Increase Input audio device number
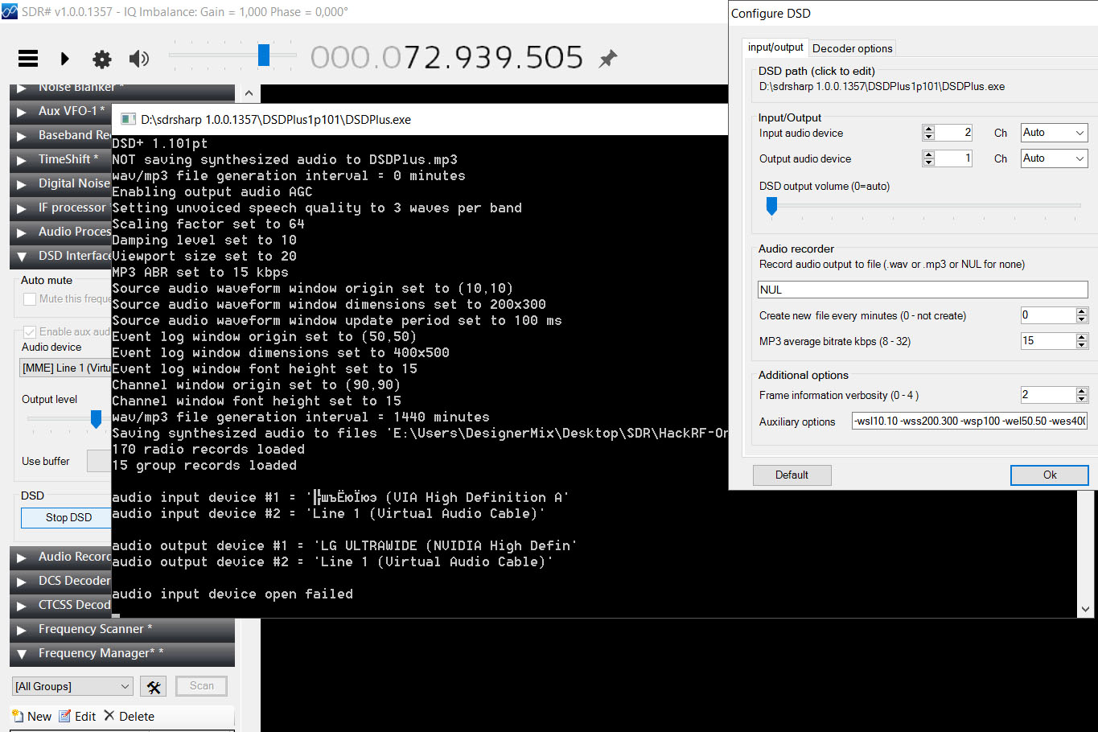Screen dimensions: 1098x732 click(x=928, y=129)
